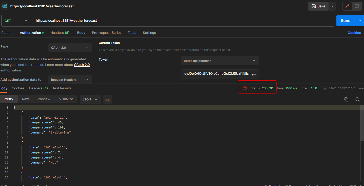Viewport: 364px width, 186px height.
Task: Click the edit pencil icon
Action: [x=348, y=6]
